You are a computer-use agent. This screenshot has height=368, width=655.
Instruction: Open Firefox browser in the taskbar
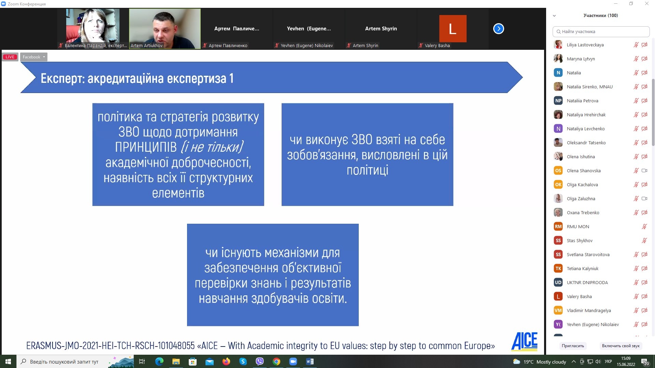(x=226, y=362)
